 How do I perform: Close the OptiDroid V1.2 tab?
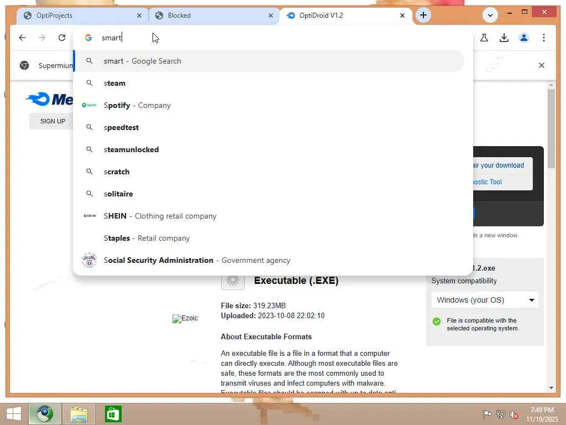tap(402, 15)
